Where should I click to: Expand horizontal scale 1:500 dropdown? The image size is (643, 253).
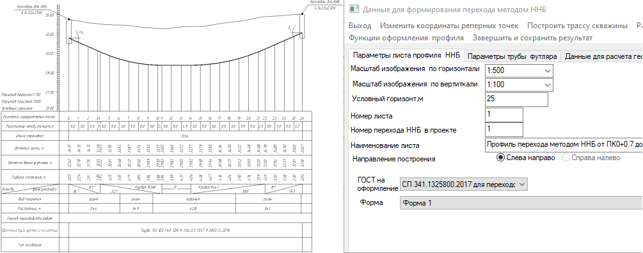pyautogui.click(x=519, y=70)
